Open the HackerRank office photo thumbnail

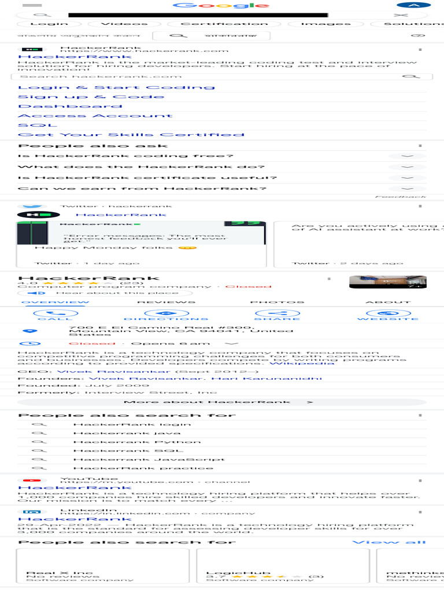tap(388, 282)
